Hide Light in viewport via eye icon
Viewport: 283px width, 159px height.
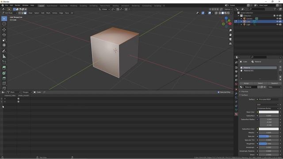coord(277,24)
